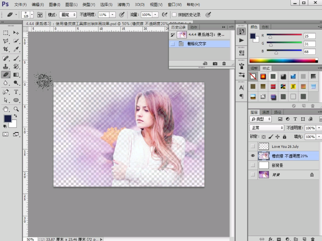322x241 pixels.
Task: Enable the 抹到历史记录 checkbox
Action: pyautogui.click(x=174, y=15)
